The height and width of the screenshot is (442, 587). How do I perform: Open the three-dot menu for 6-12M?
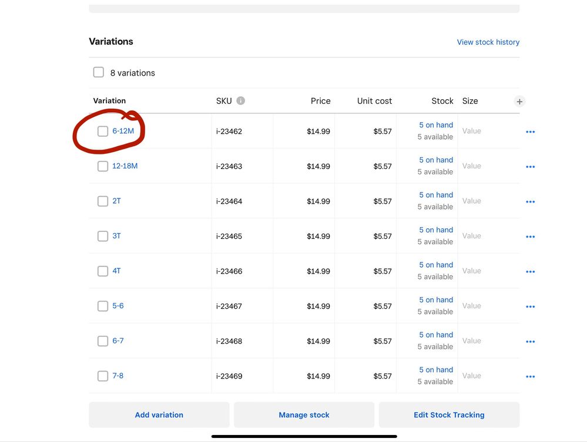point(530,132)
